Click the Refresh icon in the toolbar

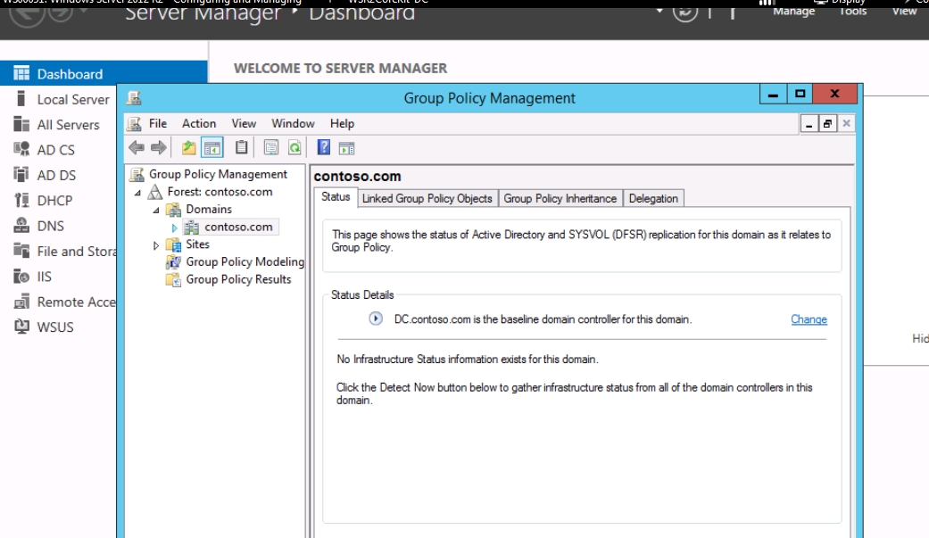pyautogui.click(x=294, y=148)
